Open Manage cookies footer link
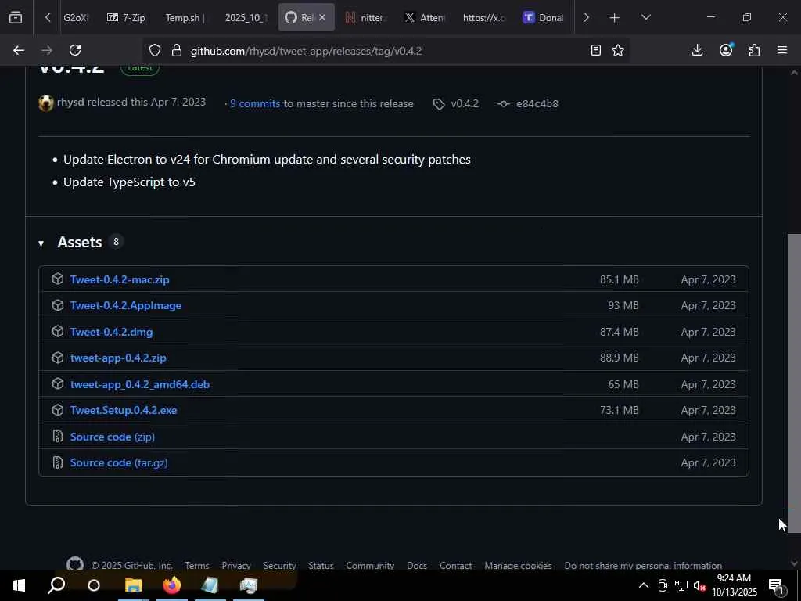 point(518,565)
